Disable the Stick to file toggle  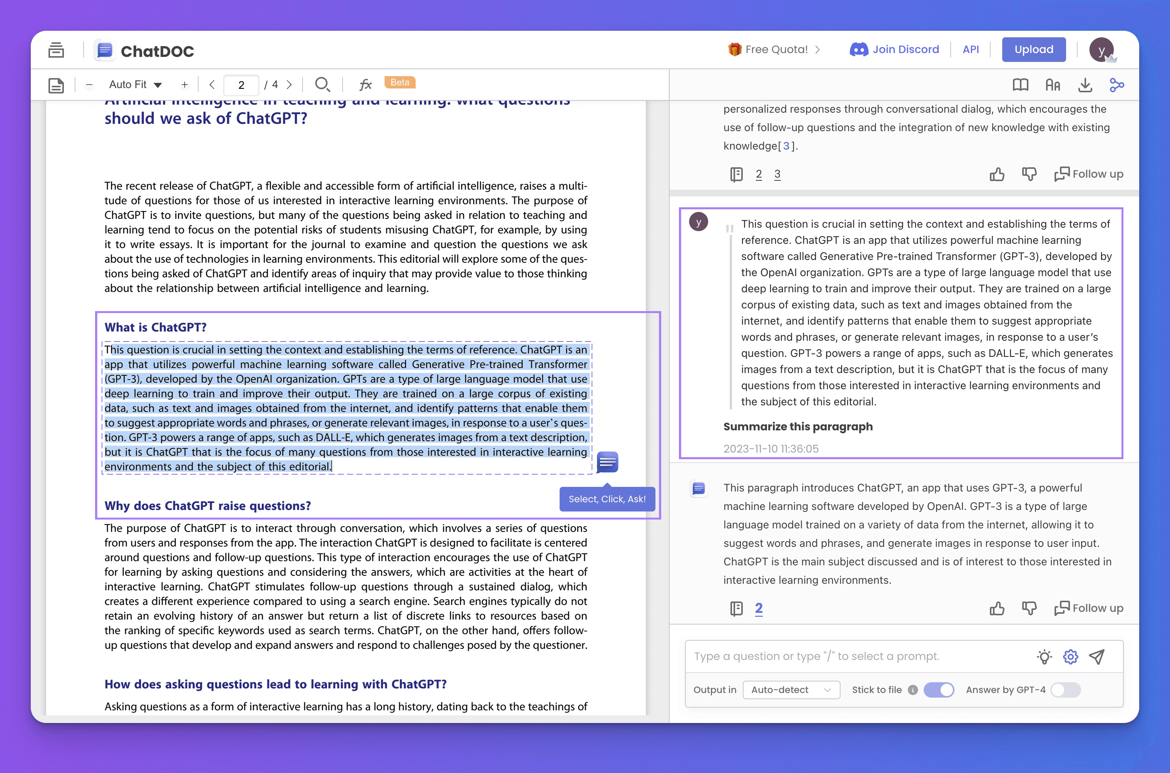[x=938, y=690]
